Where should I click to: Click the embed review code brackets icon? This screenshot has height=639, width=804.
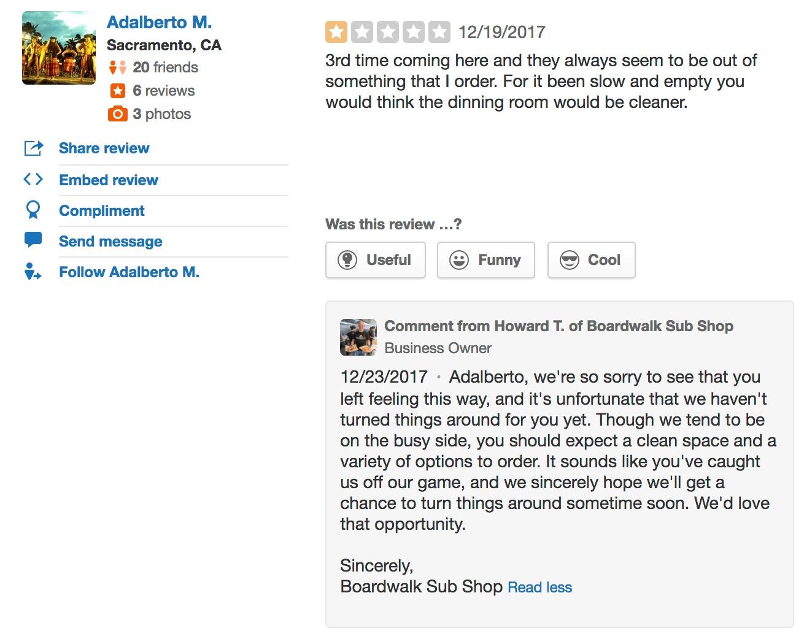33,179
